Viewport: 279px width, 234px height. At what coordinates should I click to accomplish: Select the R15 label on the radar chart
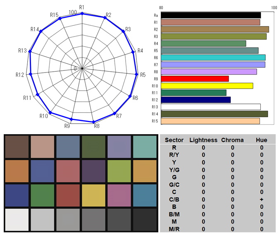click(54, 15)
